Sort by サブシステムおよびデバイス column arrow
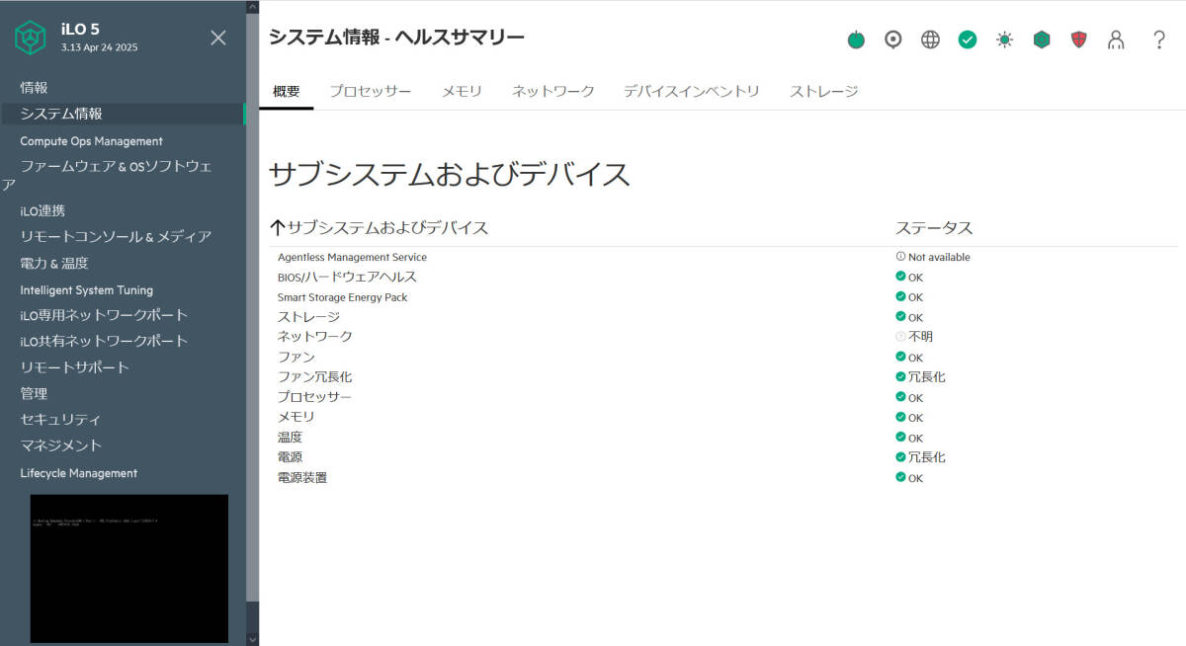Viewport: 1186px width, 646px height. click(278, 228)
